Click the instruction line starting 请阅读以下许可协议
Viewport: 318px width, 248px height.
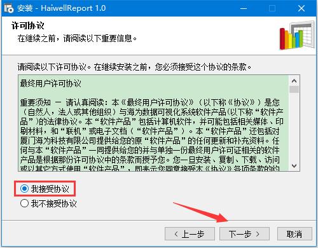(134, 67)
